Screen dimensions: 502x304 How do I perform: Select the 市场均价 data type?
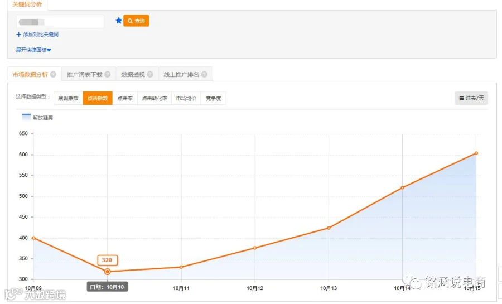click(186, 98)
